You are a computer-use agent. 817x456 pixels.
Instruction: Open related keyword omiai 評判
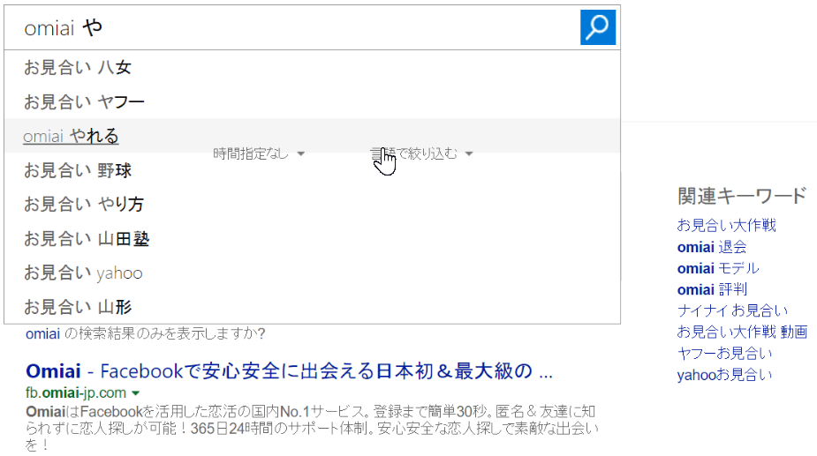(x=711, y=289)
